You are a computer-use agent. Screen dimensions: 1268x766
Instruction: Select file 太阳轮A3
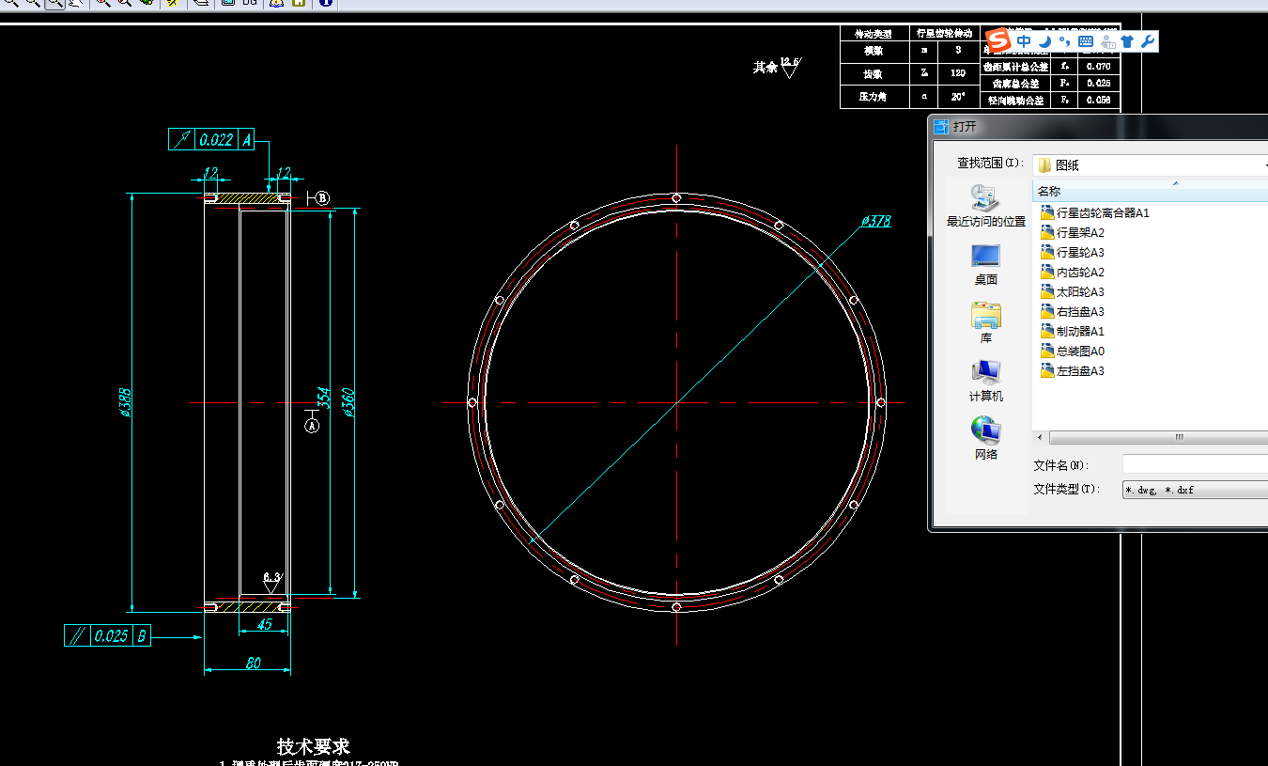[1073, 292]
